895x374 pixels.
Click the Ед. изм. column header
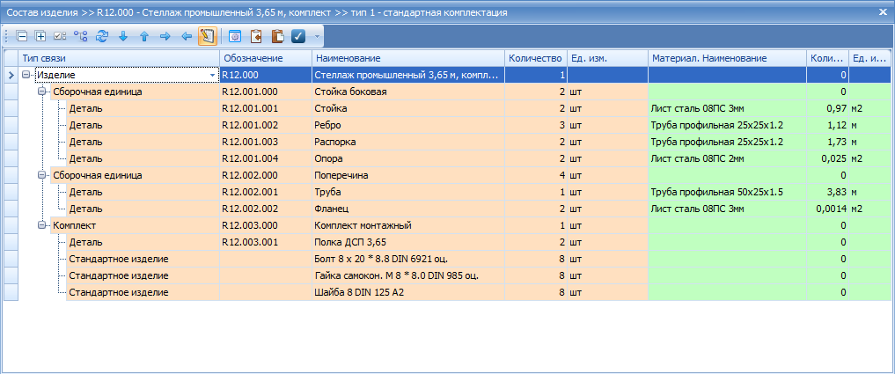point(607,58)
